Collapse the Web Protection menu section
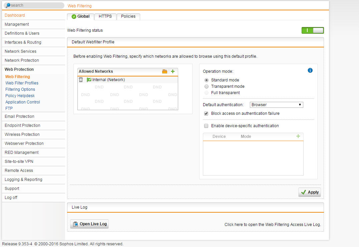Screen dimensions: 359x247 coord(19,69)
